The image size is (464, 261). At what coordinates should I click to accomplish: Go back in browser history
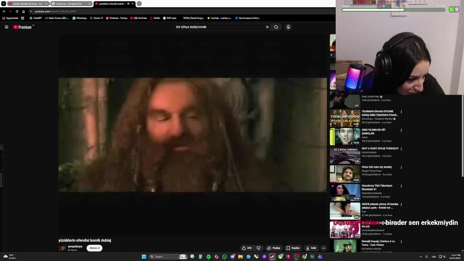[x=4, y=11]
